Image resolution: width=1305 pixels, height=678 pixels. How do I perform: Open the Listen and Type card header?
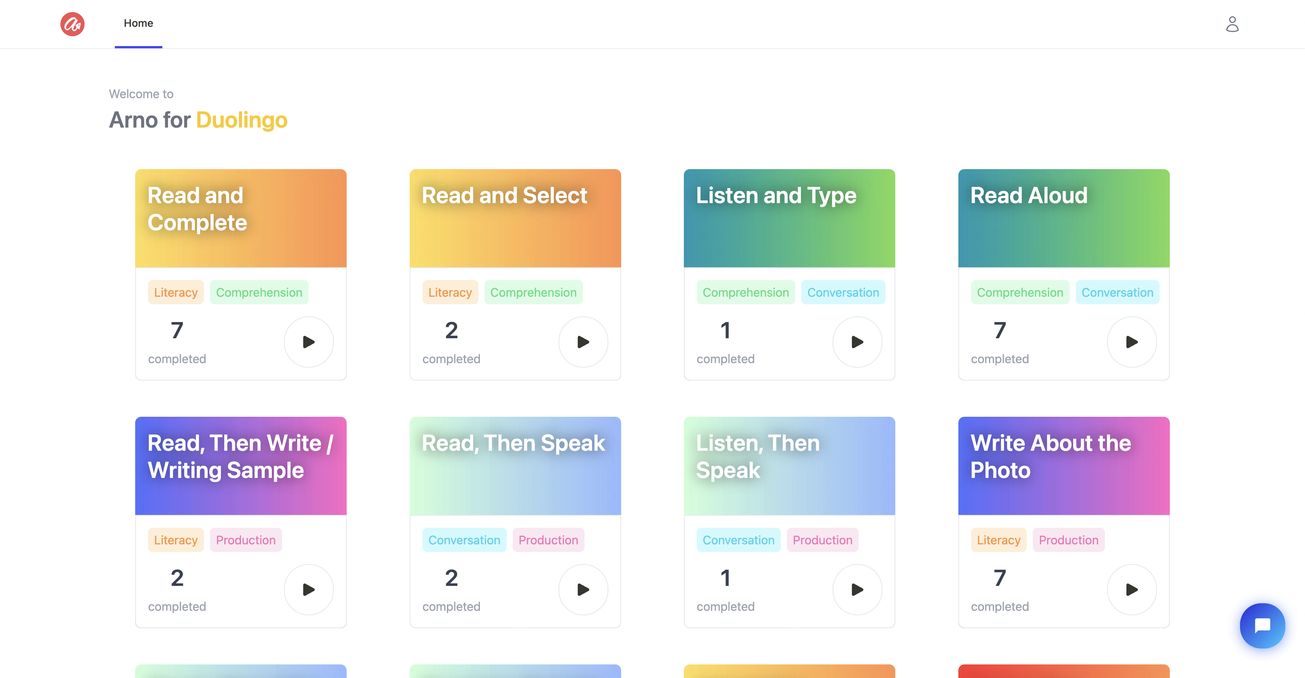789,218
